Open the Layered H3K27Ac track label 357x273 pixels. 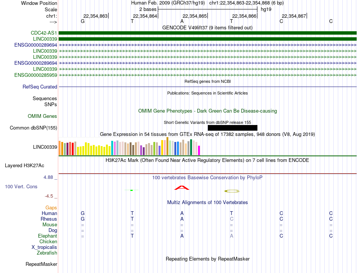(24, 166)
